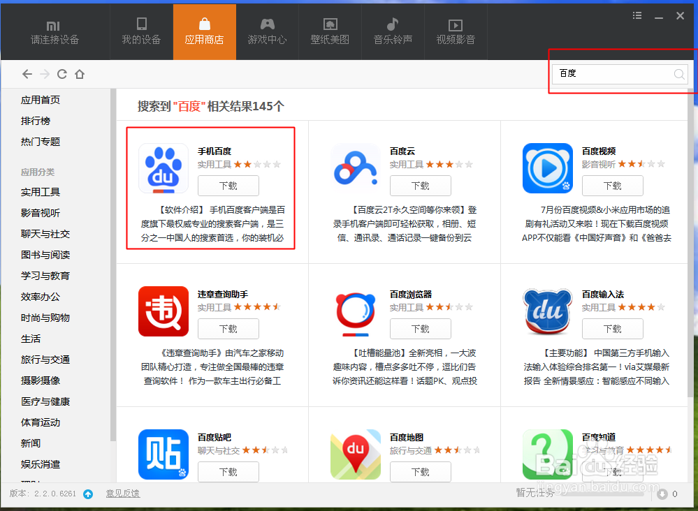The width and height of the screenshot is (698, 511).
Task: Select 摄影摄像 category
Action: point(41,380)
